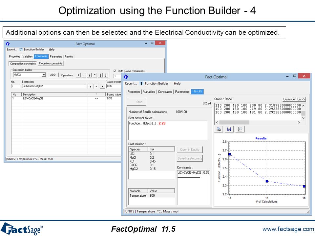315x236 pixels.
Task: Switch to Results tab in the back window
Action: click(69, 57)
